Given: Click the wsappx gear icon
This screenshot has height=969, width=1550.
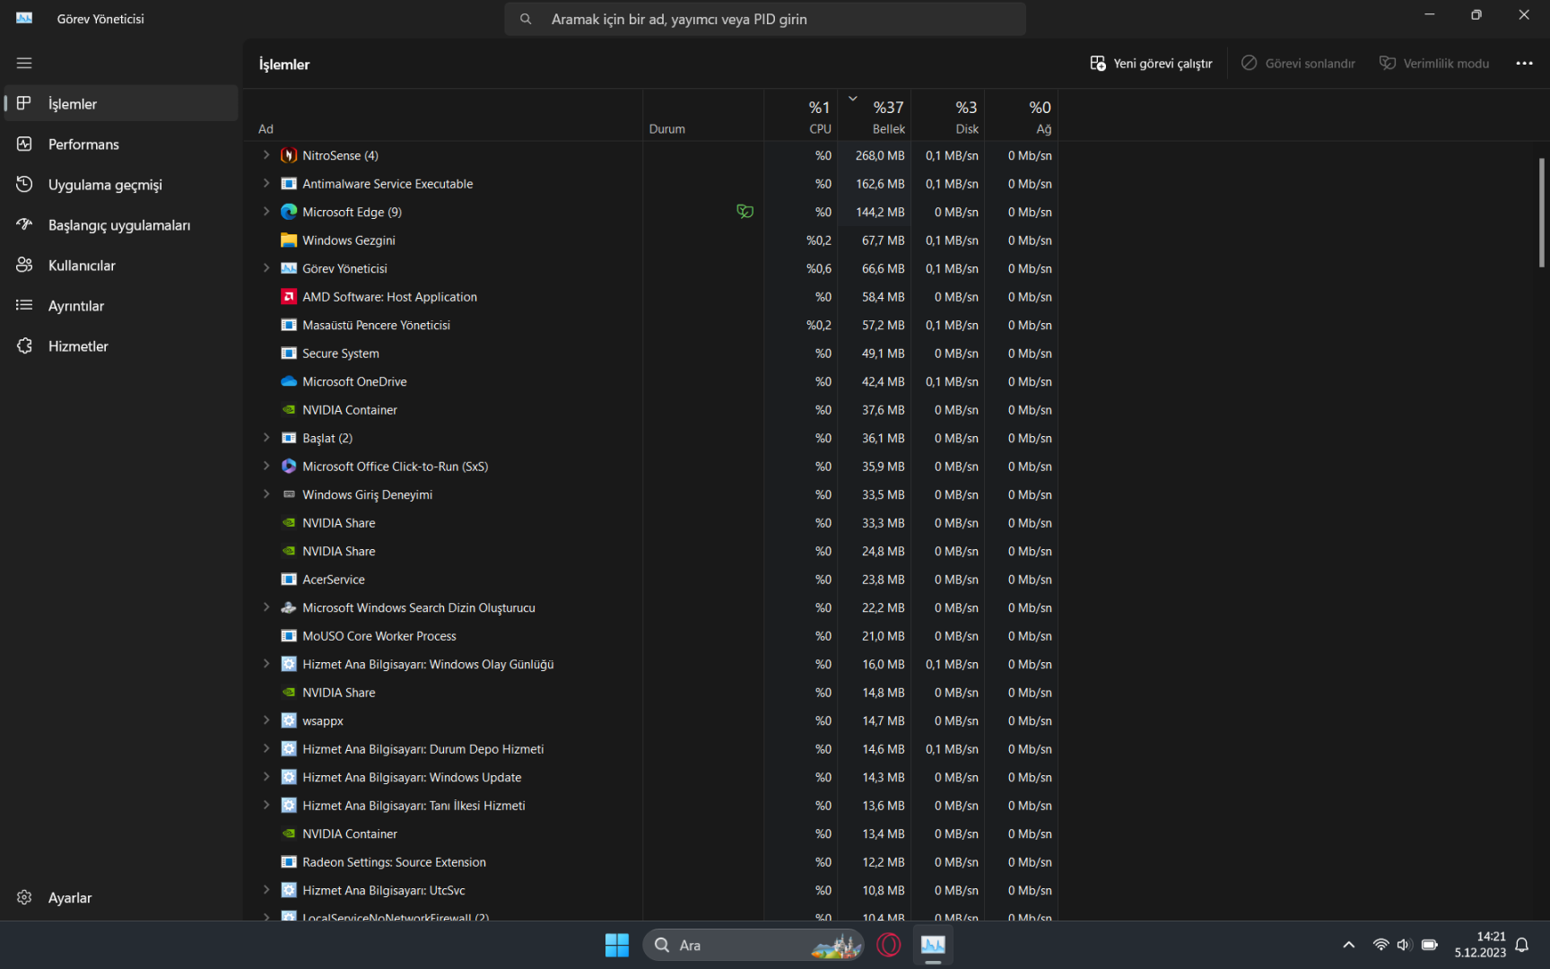Looking at the screenshot, I should (289, 720).
